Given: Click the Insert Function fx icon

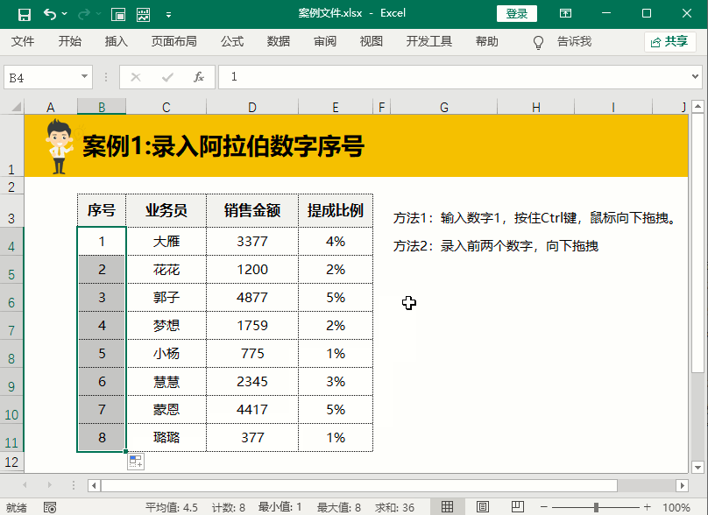Looking at the screenshot, I should pos(199,77).
